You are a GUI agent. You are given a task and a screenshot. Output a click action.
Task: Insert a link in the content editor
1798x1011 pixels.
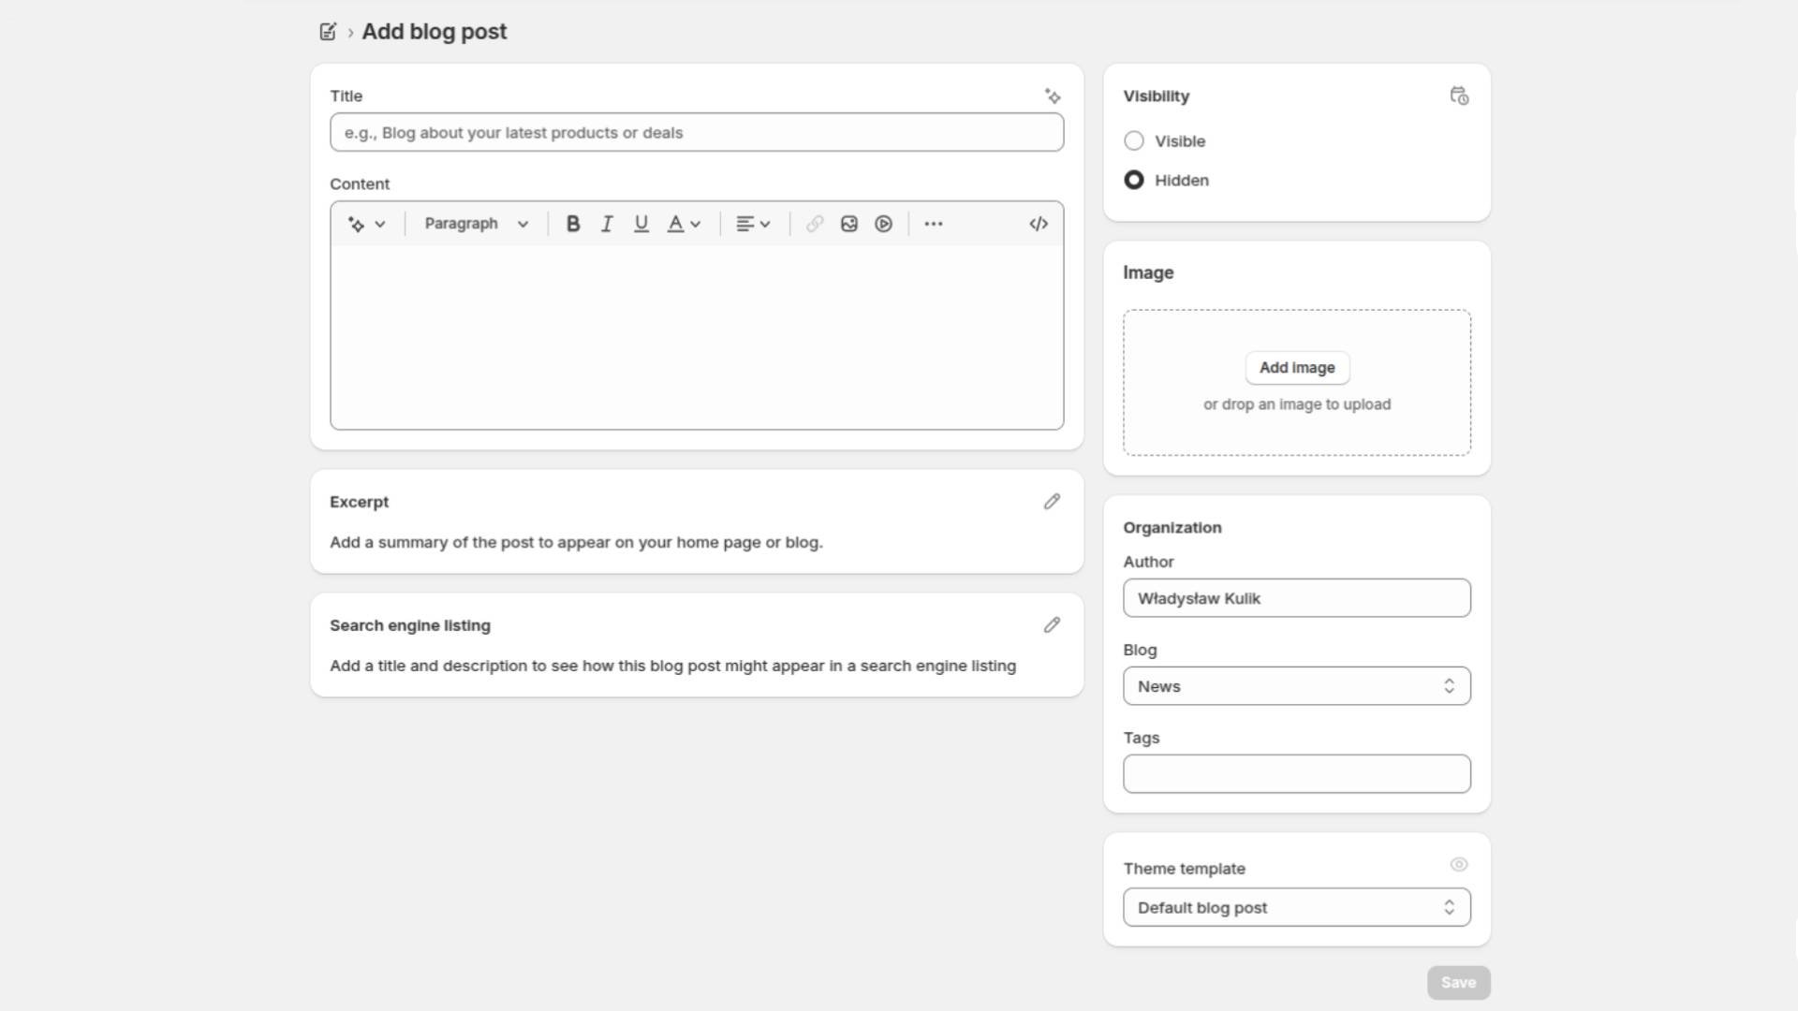click(814, 224)
